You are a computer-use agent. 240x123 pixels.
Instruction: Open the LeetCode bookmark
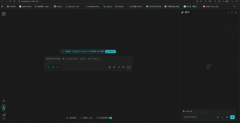(x=73, y=6)
